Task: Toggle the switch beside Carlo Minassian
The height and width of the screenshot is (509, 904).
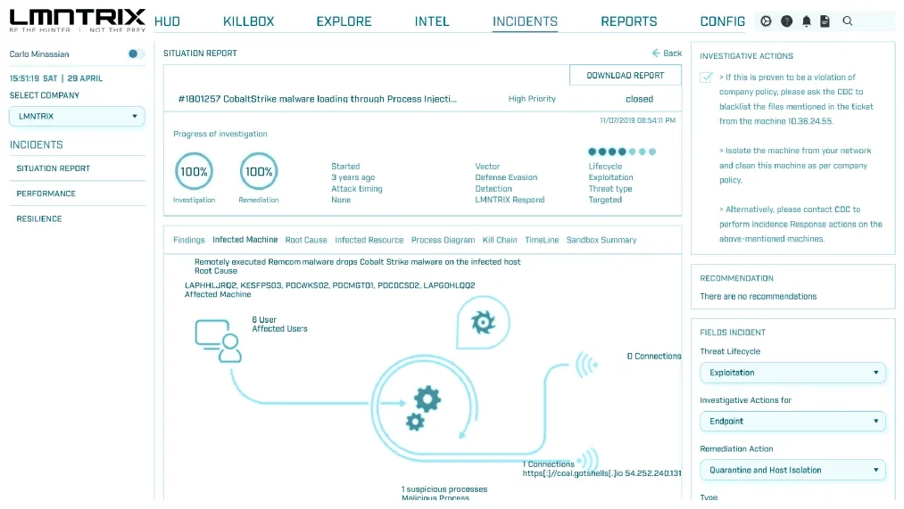Action: pos(136,53)
